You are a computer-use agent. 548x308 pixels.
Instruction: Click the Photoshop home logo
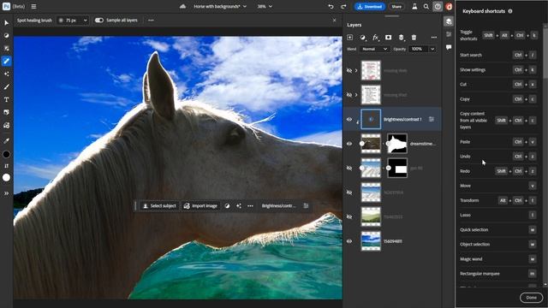(6, 6)
